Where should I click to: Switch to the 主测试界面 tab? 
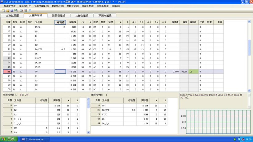click(x=11, y=16)
